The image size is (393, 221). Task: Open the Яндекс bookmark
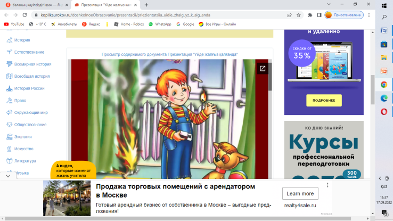91,24
